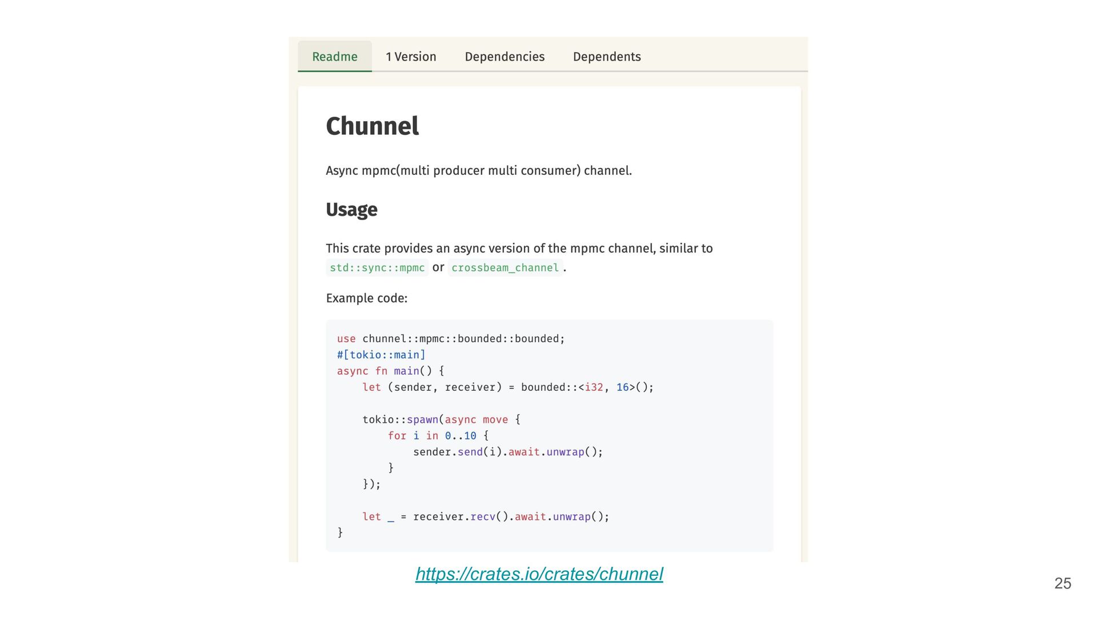Open the crates.io/crates/chunnel link
Image resolution: width=1097 pixels, height=617 pixels.
coord(539,574)
